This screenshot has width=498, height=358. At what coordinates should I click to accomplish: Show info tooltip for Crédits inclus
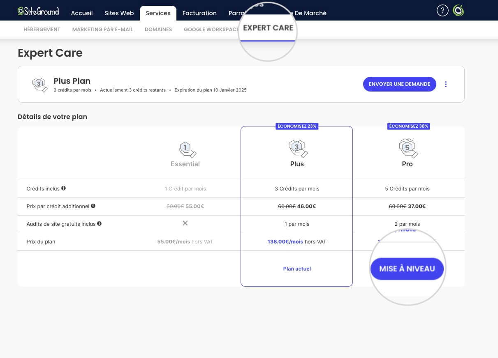(63, 188)
